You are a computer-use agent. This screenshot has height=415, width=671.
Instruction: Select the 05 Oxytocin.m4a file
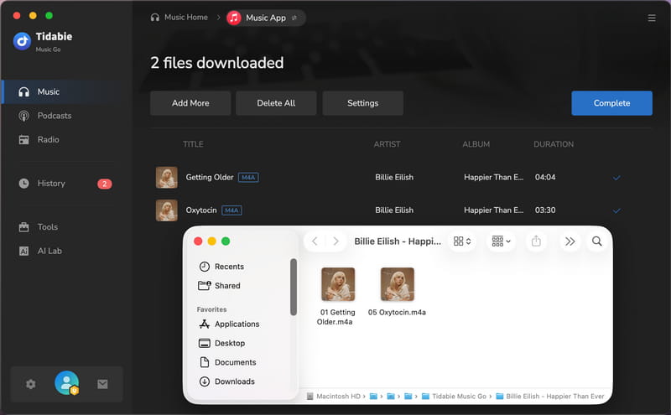click(397, 292)
